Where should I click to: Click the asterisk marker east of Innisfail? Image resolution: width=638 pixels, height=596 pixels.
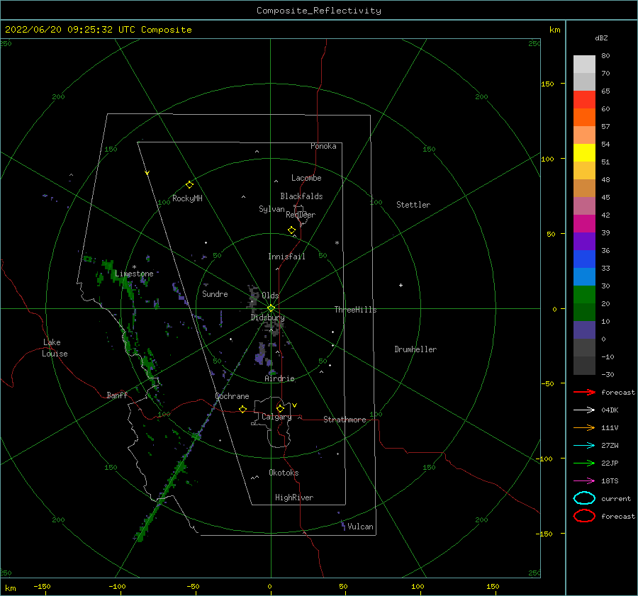point(337,243)
